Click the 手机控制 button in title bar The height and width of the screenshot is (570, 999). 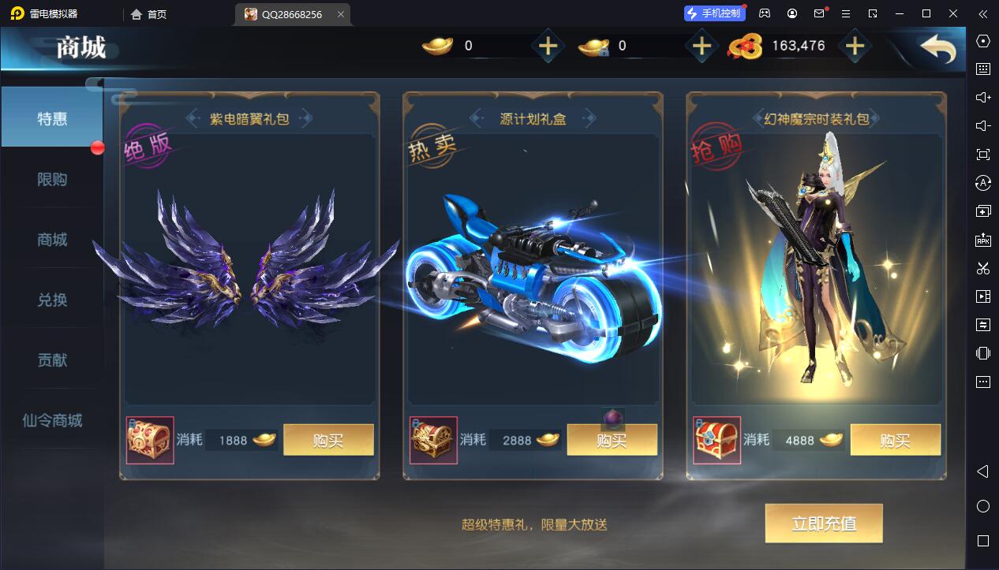point(715,13)
